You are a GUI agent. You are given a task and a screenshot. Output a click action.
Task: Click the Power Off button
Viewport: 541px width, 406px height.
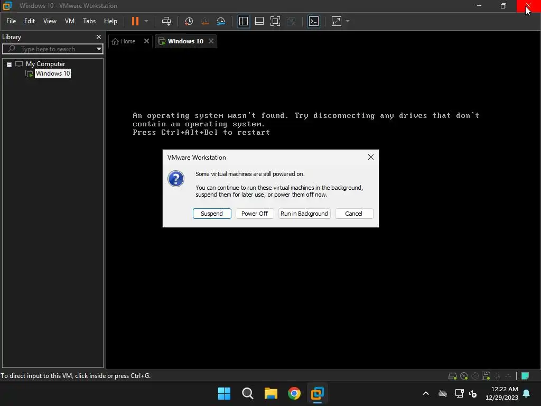tap(255, 214)
